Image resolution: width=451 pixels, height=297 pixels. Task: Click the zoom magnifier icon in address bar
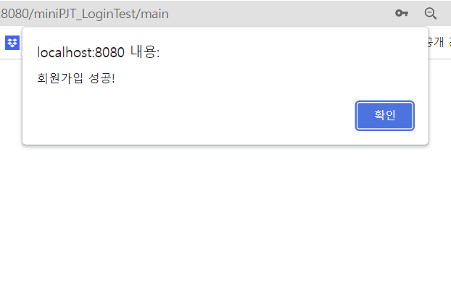point(430,14)
